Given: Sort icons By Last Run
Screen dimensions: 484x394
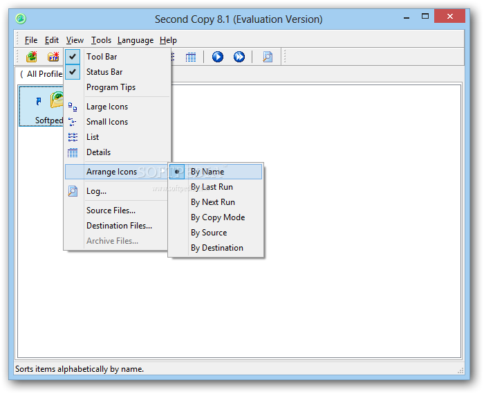Looking at the screenshot, I should [216, 187].
